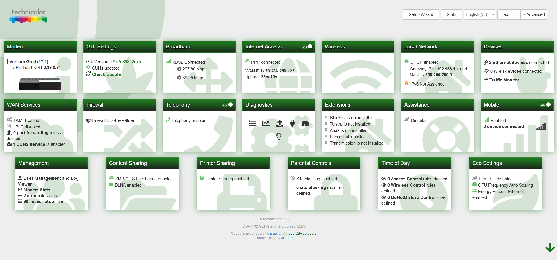Click GUI Version 9.6.65-89342d7b number
This screenshot has width=557, height=260.
click(x=125, y=62)
